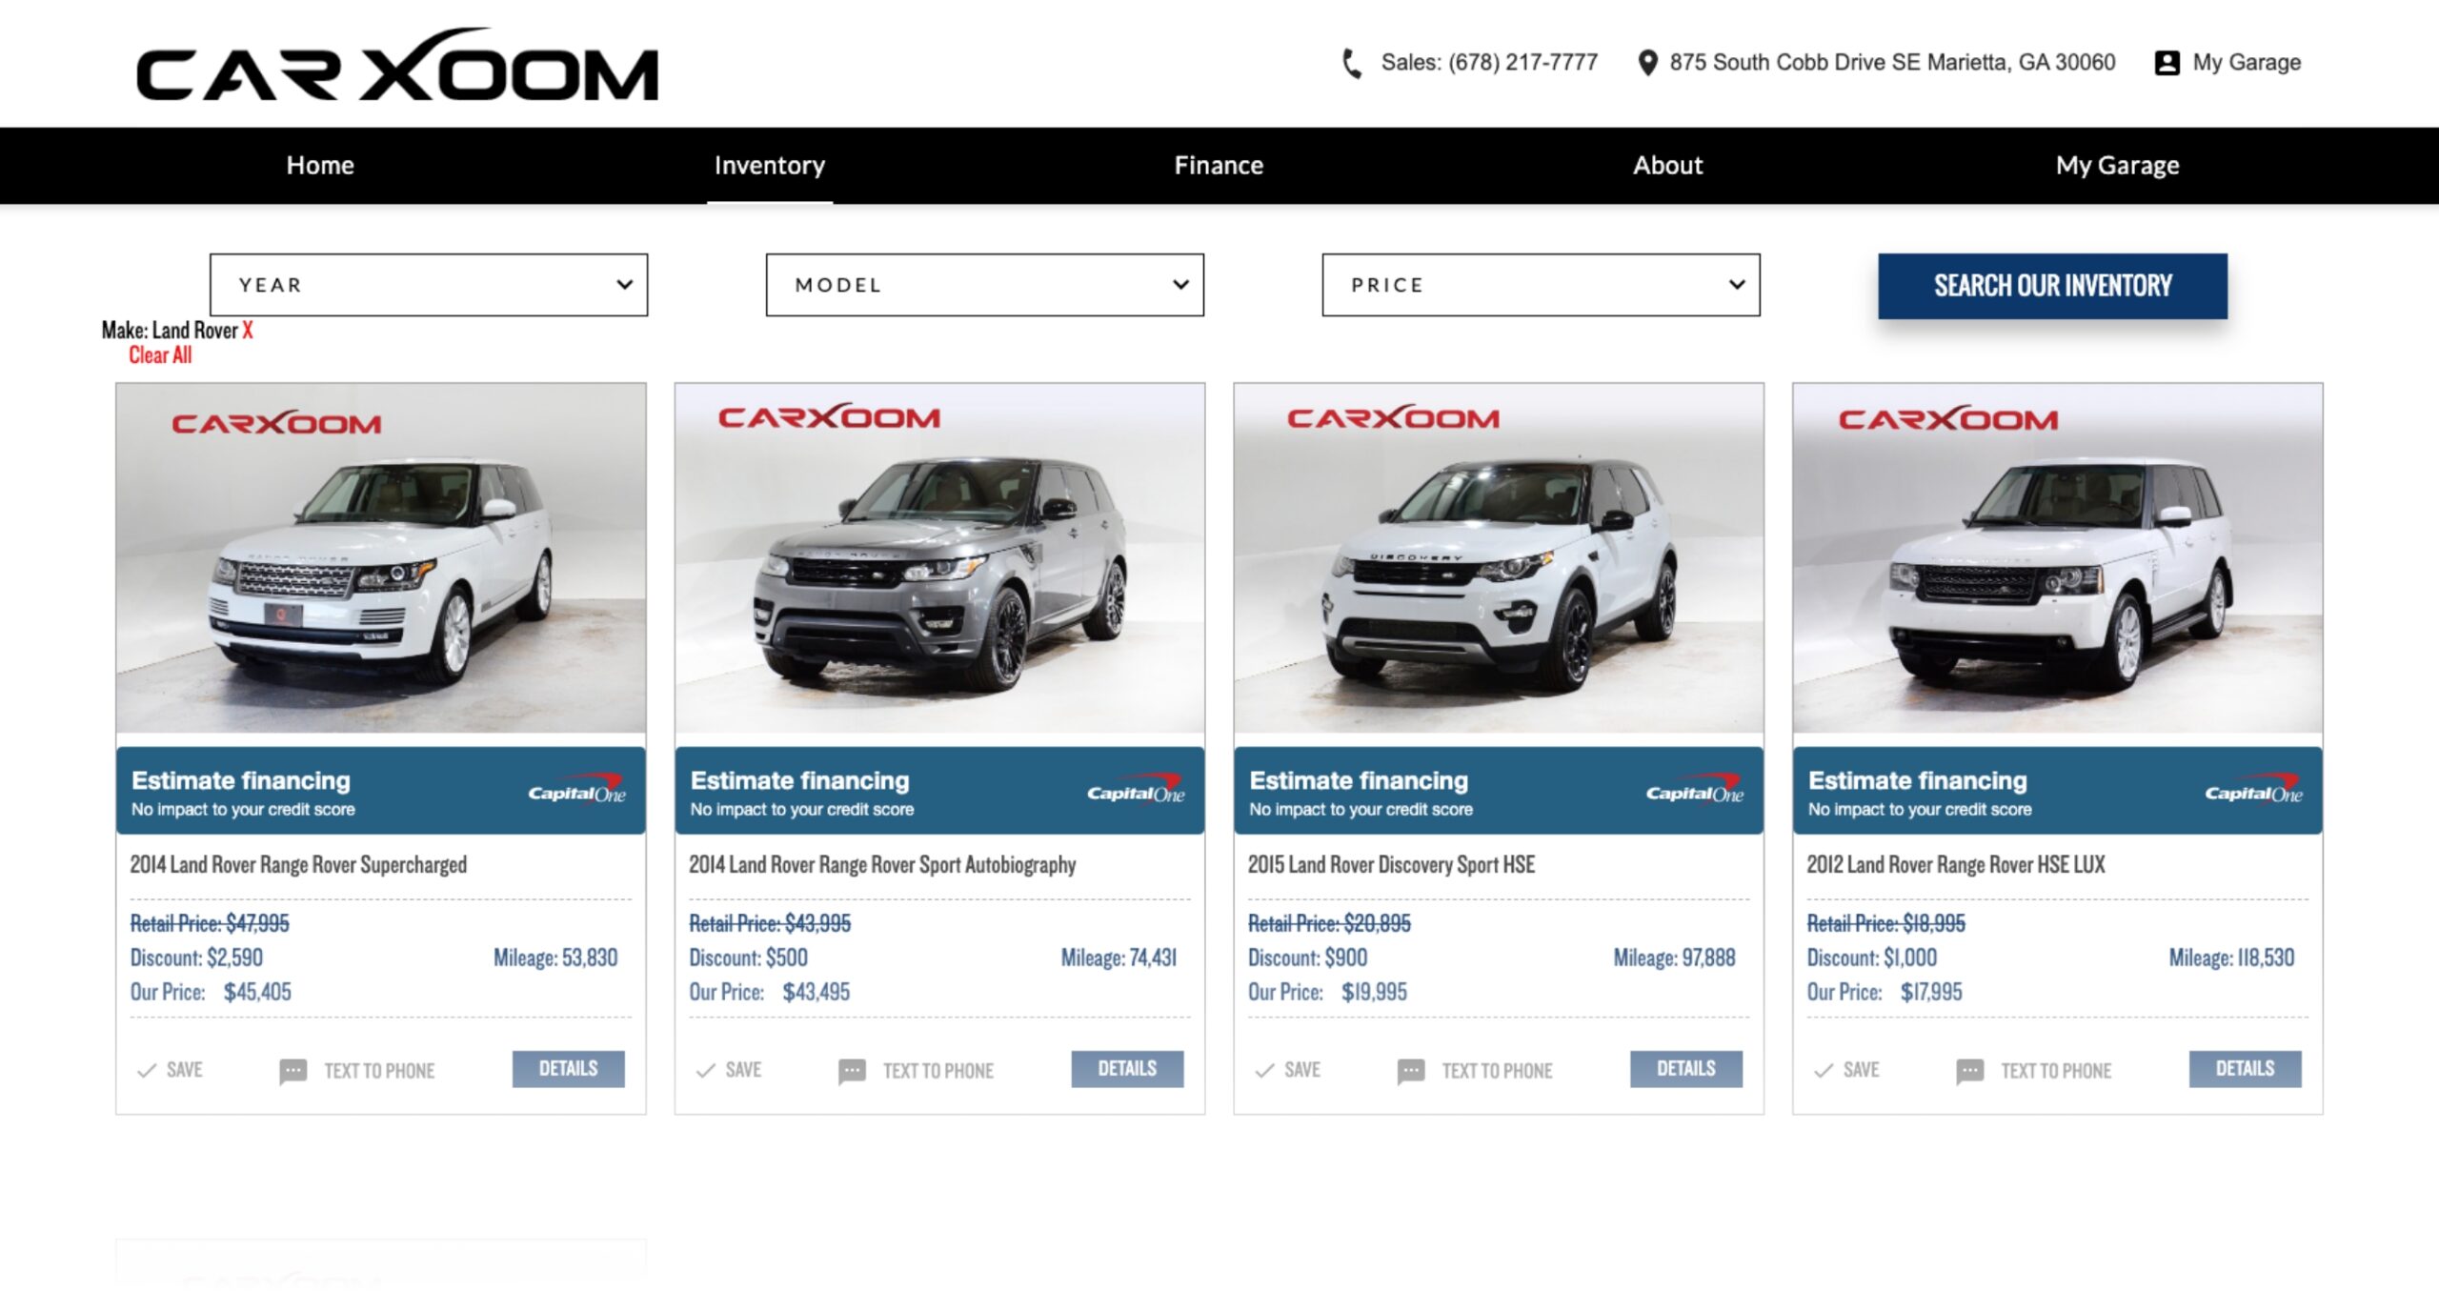
Task: Click the Sales: (678) 217-7777 phone link
Action: [1489, 63]
